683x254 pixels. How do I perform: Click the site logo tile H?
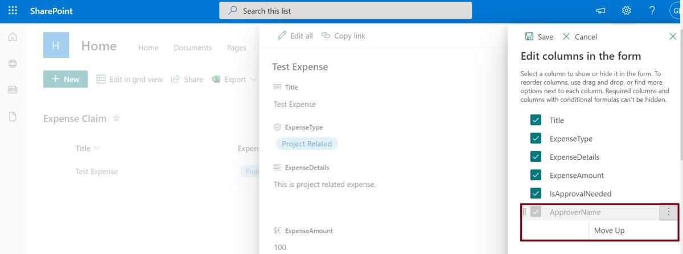click(x=56, y=45)
